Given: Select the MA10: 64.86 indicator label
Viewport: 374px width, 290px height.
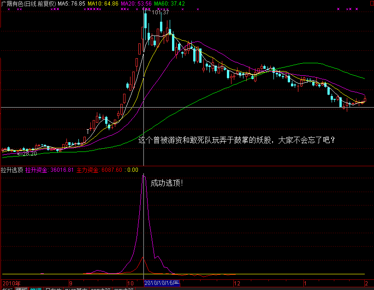Looking at the screenshot, I should pyautogui.click(x=103, y=4).
